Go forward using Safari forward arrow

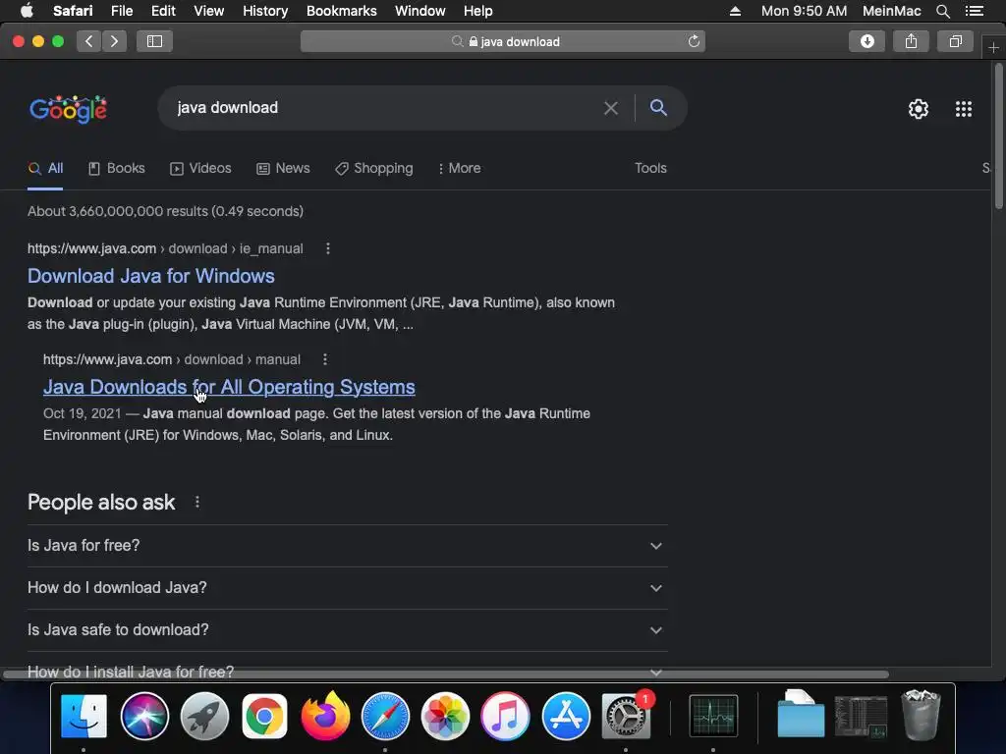(114, 41)
